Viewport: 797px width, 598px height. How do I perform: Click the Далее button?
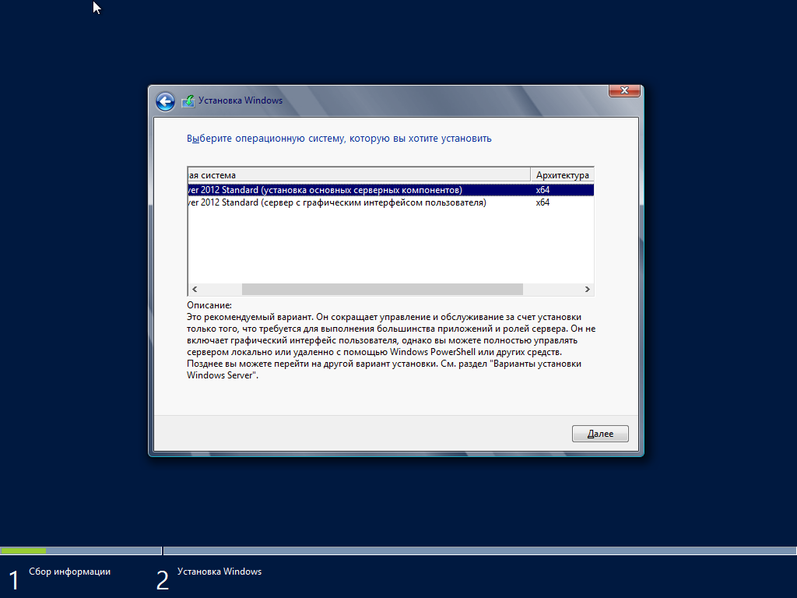(600, 434)
